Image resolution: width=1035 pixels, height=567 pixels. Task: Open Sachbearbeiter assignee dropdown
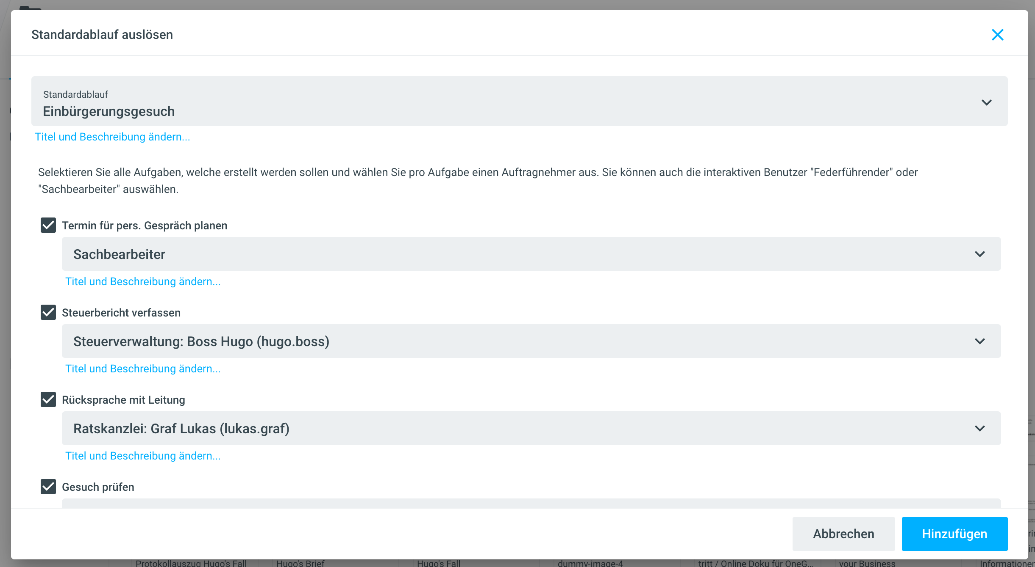(x=509, y=254)
